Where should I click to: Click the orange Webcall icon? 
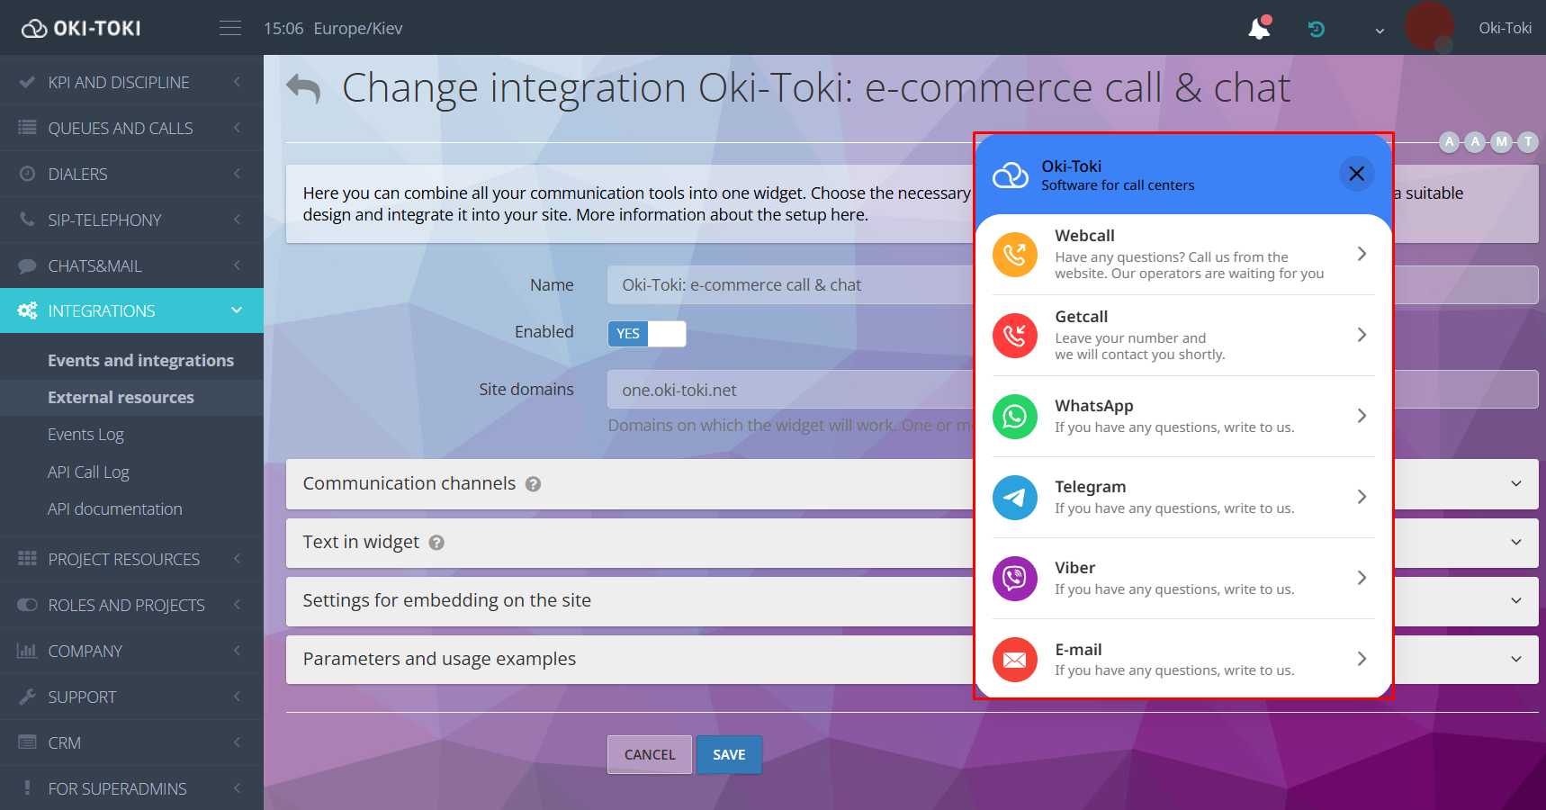[1014, 255]
